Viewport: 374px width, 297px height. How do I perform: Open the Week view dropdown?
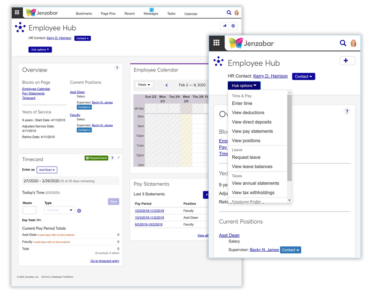(x=144, y=85)
